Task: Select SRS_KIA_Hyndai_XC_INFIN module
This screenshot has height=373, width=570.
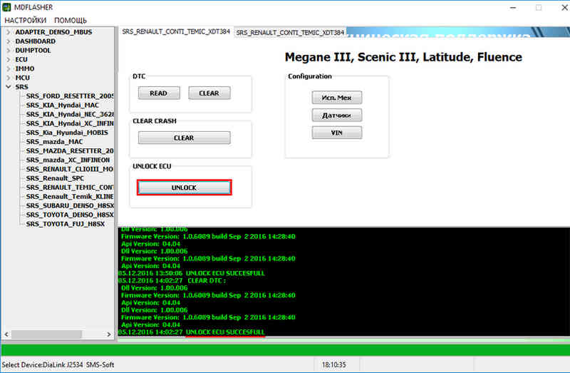Action: (70, 123)
